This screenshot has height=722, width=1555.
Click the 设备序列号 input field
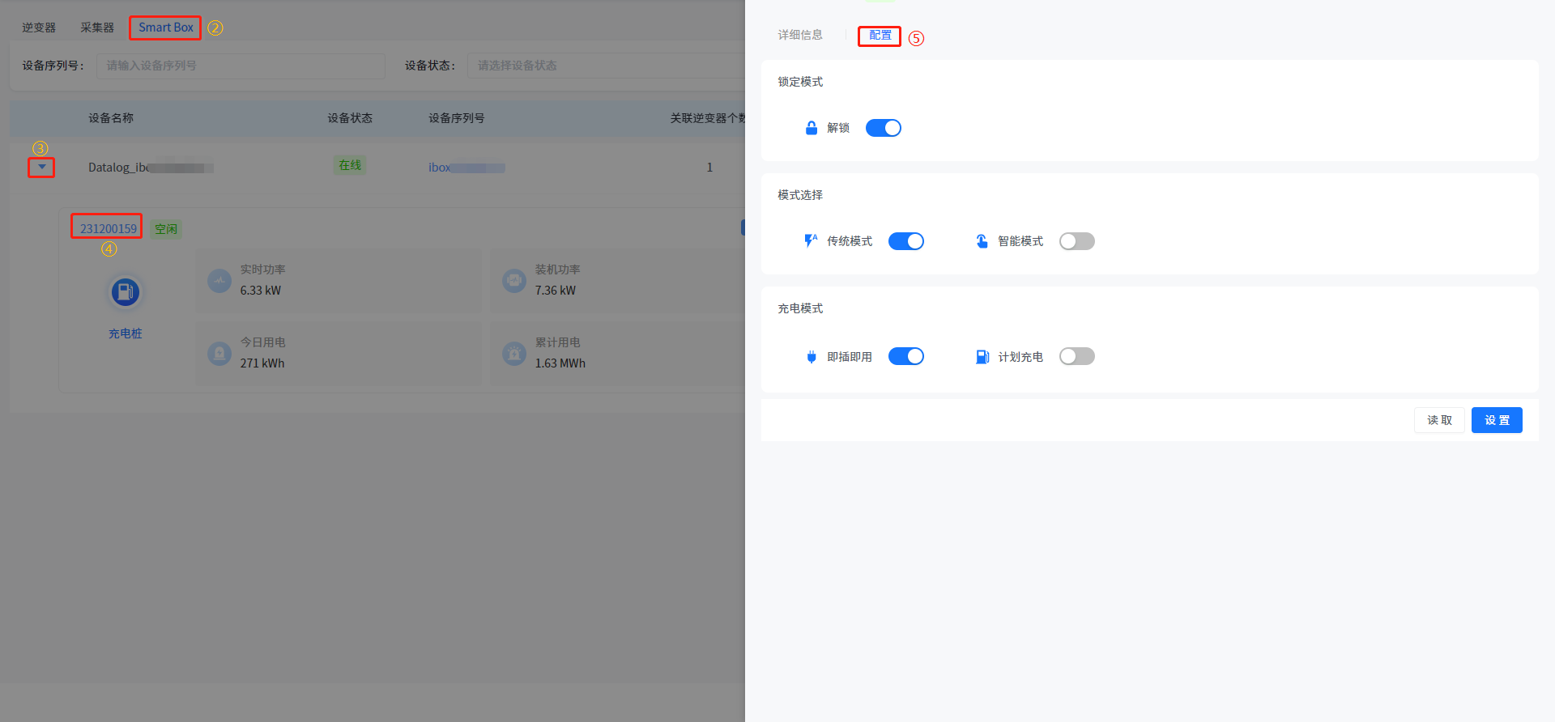(x=241, y=66)
